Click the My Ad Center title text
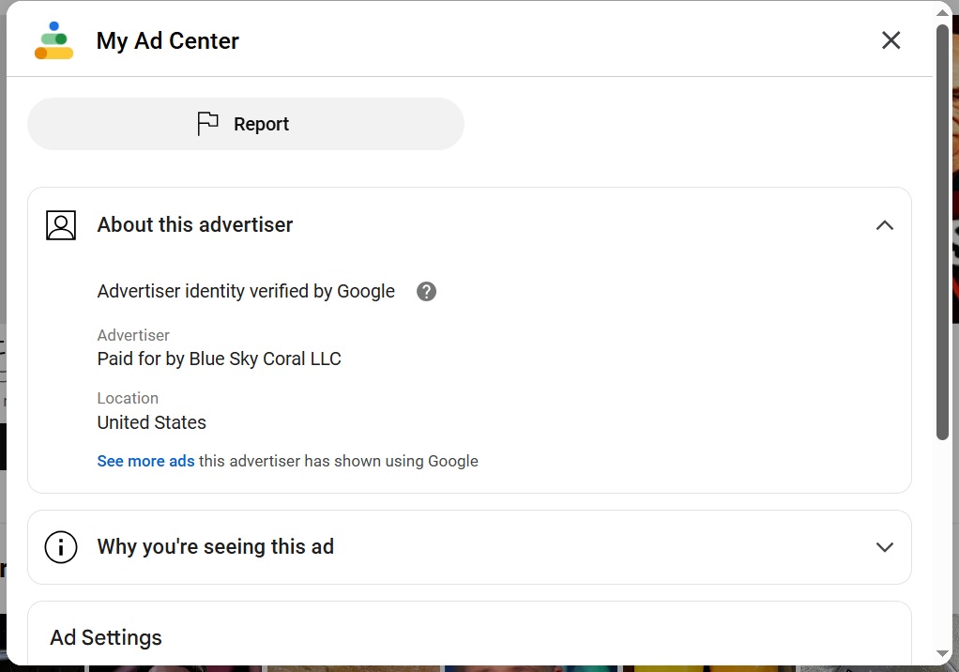The width and height of the screenshot is (959, 672). click(x=168, y=41)
